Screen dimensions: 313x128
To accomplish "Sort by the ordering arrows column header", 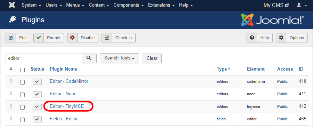I will point(11,69).
